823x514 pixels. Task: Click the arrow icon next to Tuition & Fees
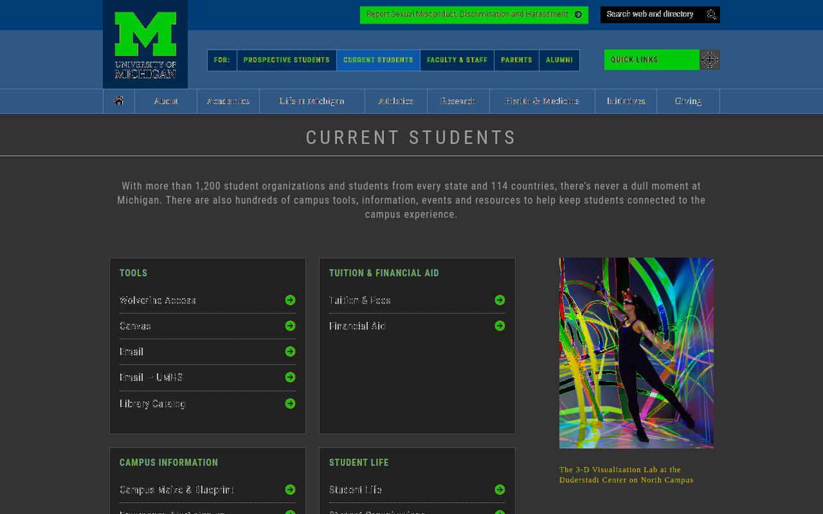tap(500, 300)
